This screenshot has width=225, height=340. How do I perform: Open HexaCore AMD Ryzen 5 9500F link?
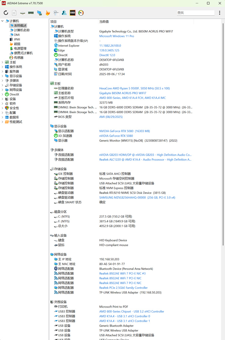tap(135, 88)
